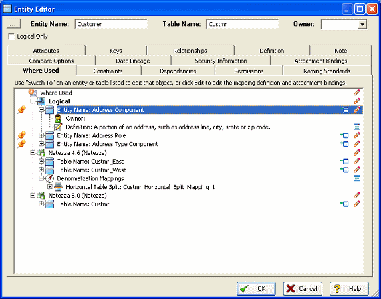This screenshot has height=299, width=381.
Task: Click the Where Used root node icon
Action: 33,93
